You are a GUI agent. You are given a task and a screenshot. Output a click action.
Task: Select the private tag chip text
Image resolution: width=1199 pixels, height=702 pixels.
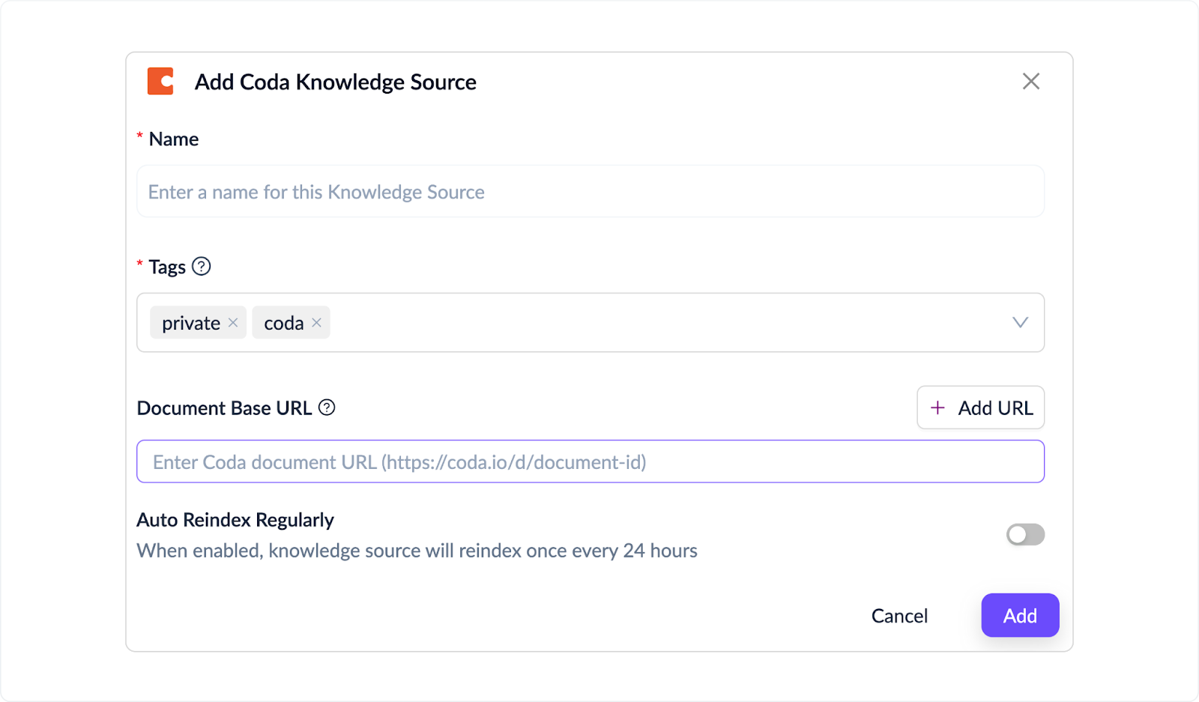click(x=191, y=323)
